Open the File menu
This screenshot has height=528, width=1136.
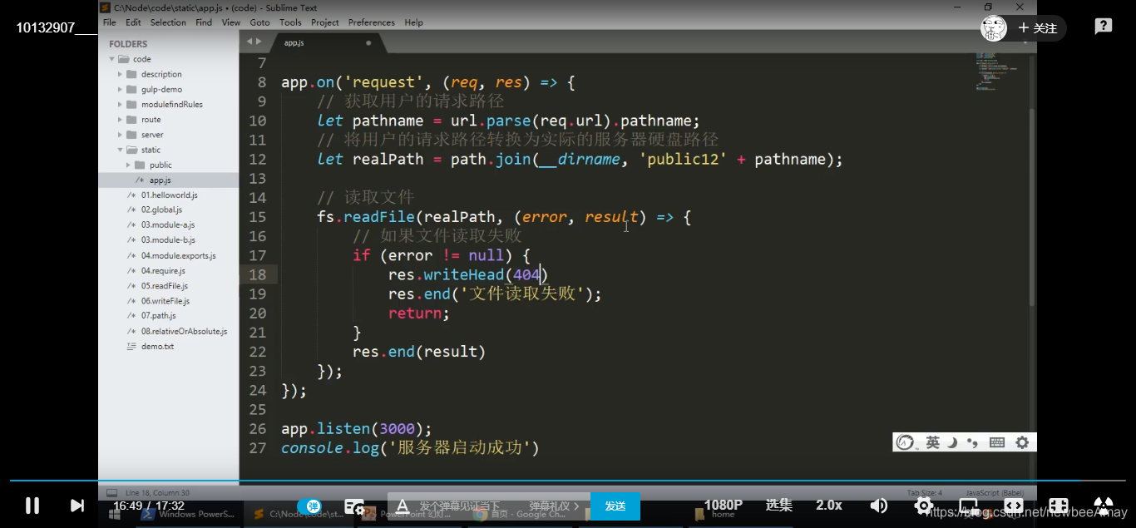(x=109, y=22)
